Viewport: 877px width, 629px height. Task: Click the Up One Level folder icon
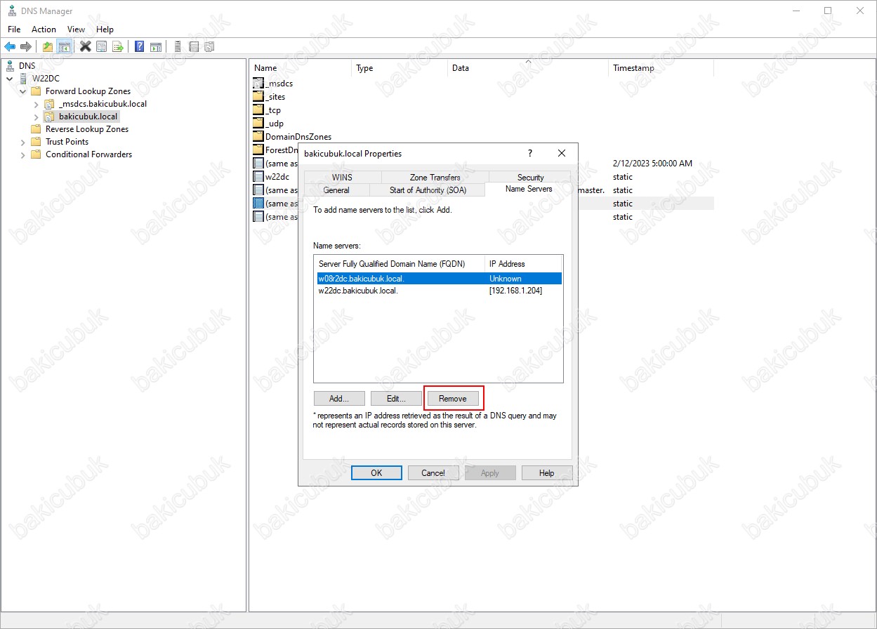tap(48, 47)
